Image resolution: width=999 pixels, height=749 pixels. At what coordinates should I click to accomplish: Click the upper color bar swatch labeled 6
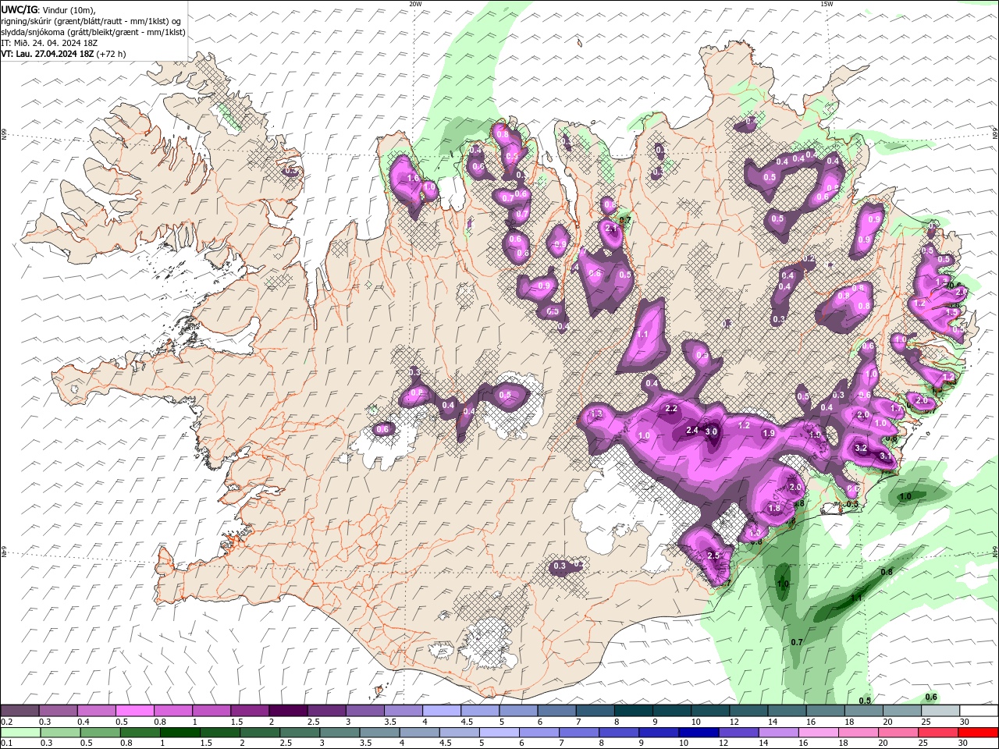(x=557, y=711)
